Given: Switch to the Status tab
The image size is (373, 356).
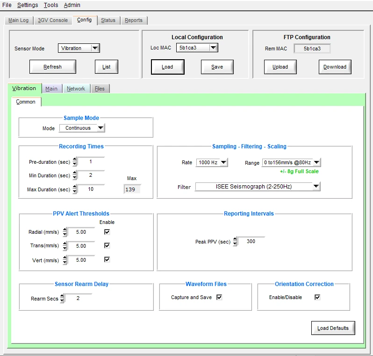Looking at the screenshot, I should 108,21.
